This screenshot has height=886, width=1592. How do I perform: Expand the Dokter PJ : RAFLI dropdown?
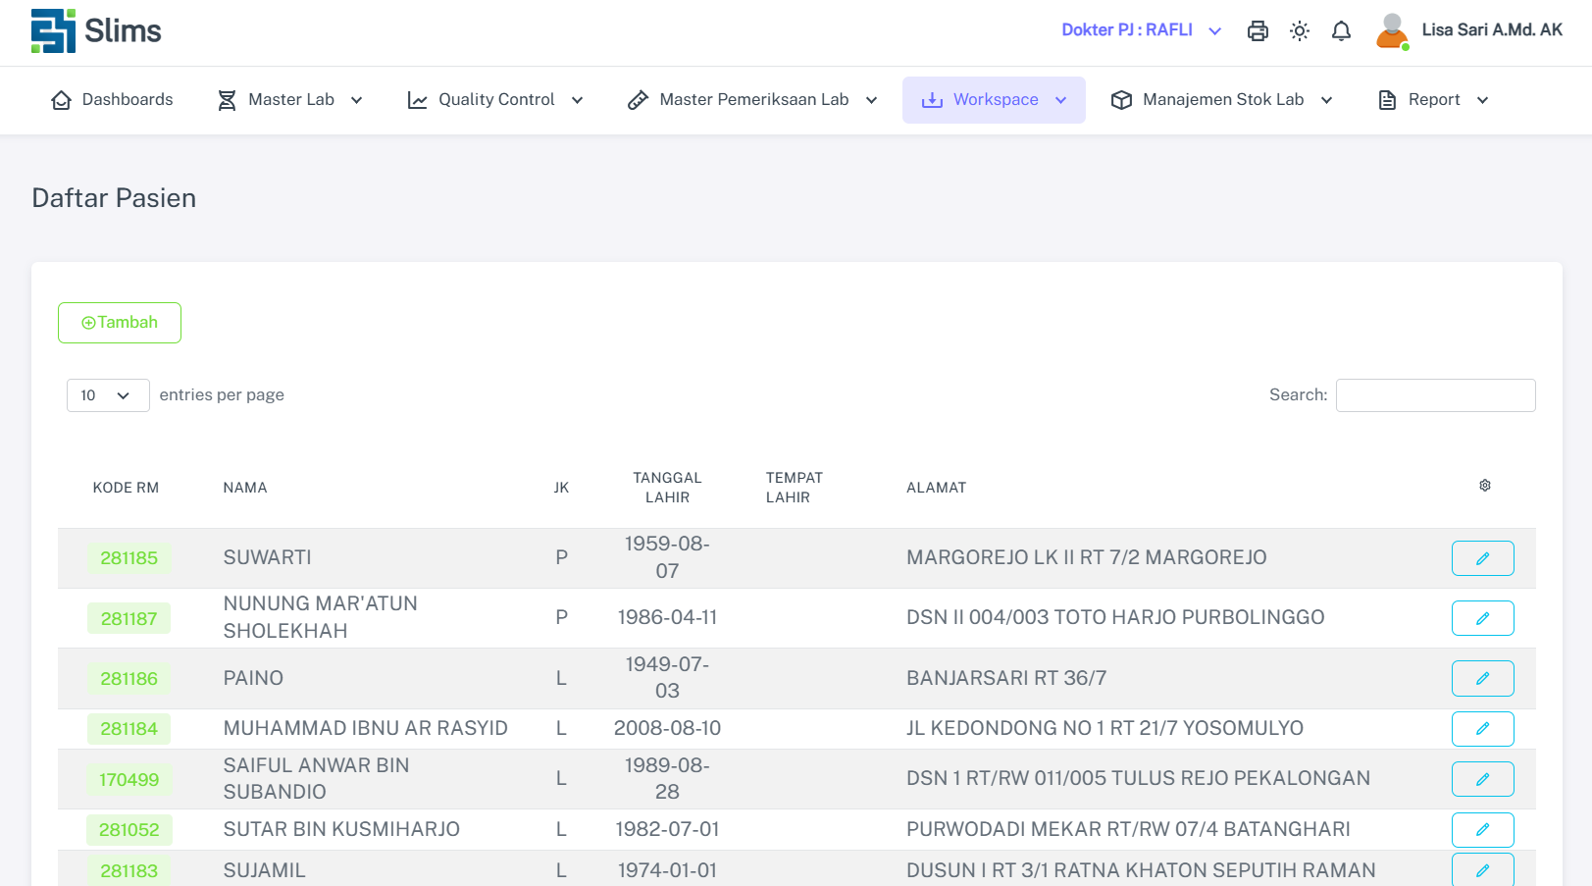pyautogui.click(x=1141, y=30)
